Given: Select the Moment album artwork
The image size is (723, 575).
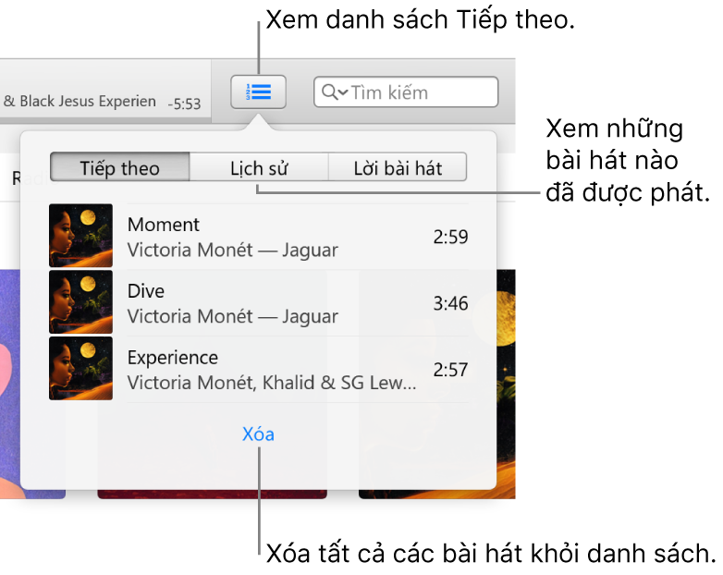Looking at the screenshot, I should coord(80,236).
